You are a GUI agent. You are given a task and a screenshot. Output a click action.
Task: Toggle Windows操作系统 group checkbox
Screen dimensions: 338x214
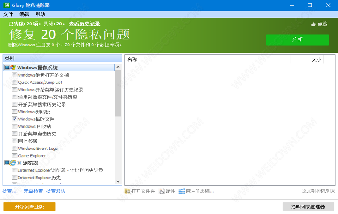pyautogui.click(x=7, y=68)
